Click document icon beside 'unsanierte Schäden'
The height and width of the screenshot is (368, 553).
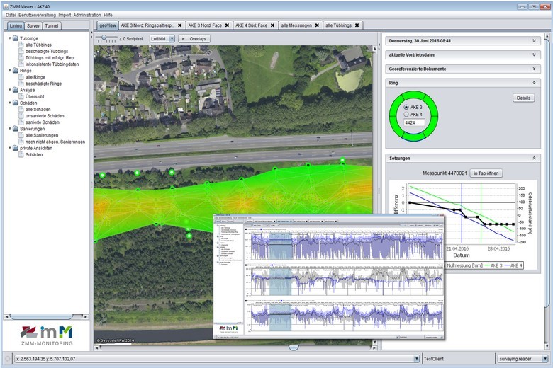(21, 115)
